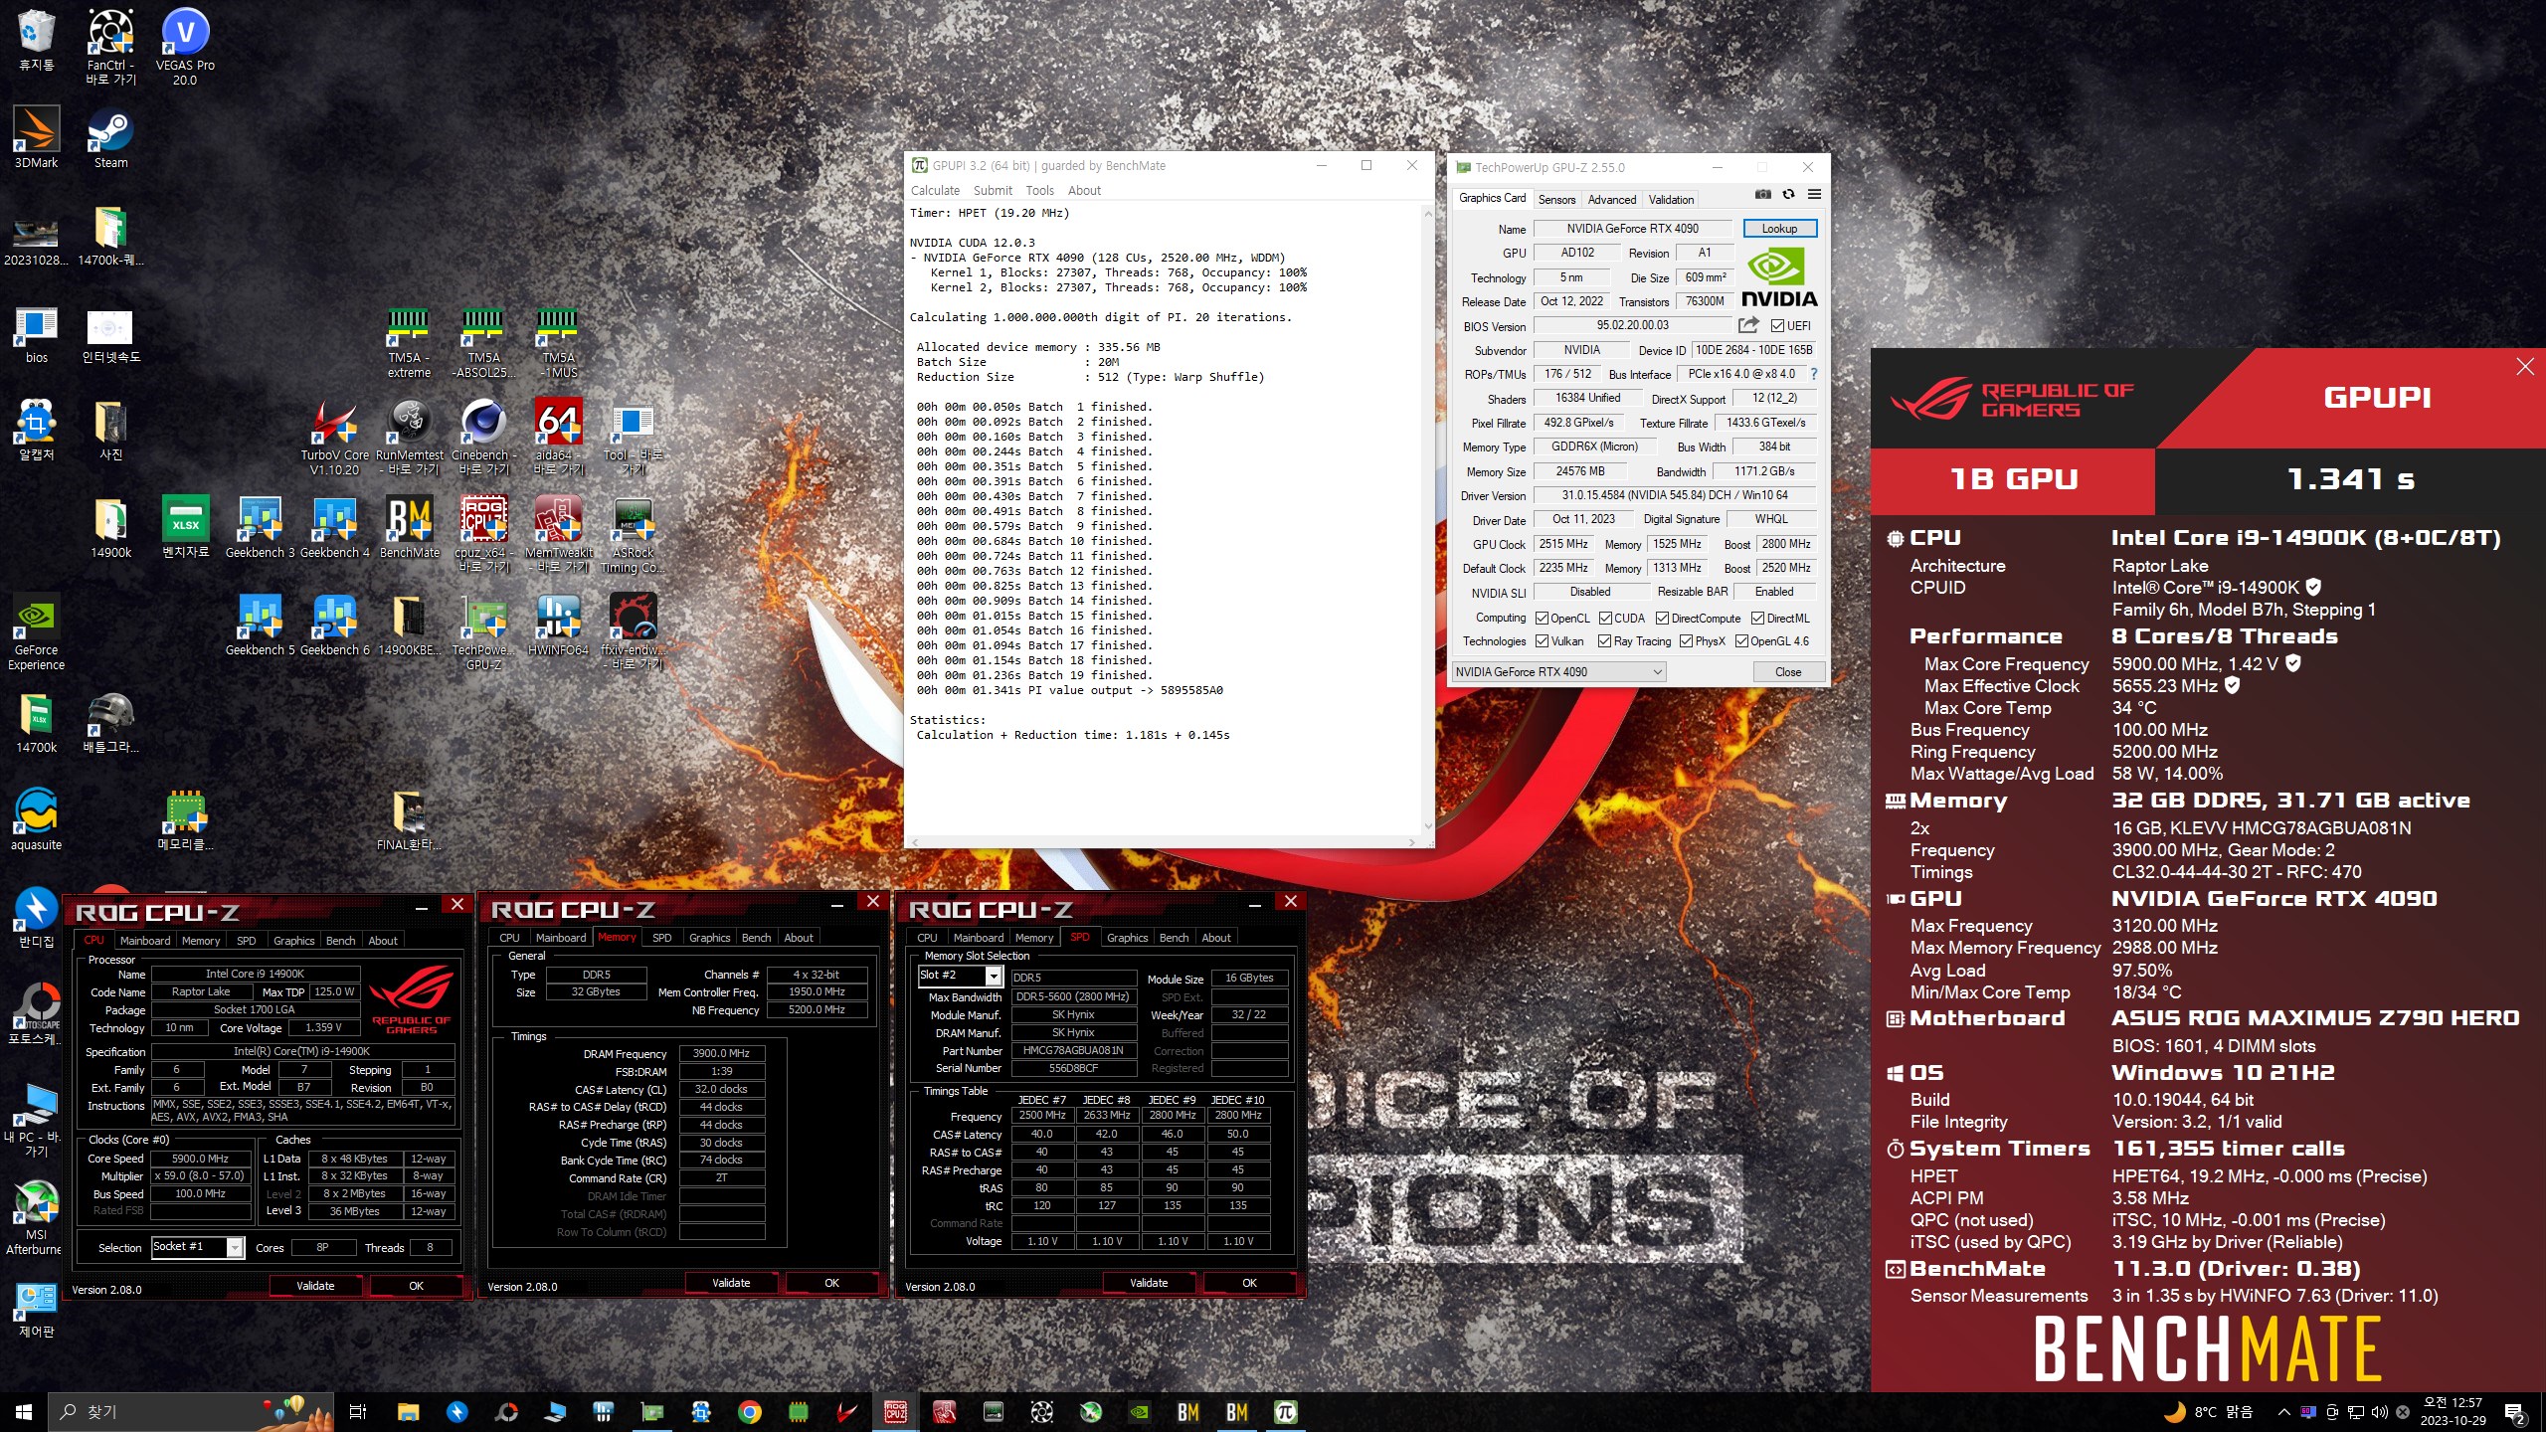The height and width of the screenshot is (1432, 2546).
Task: Open the RunMemtest desktop shortcut
Action: (x=409, y=438)
